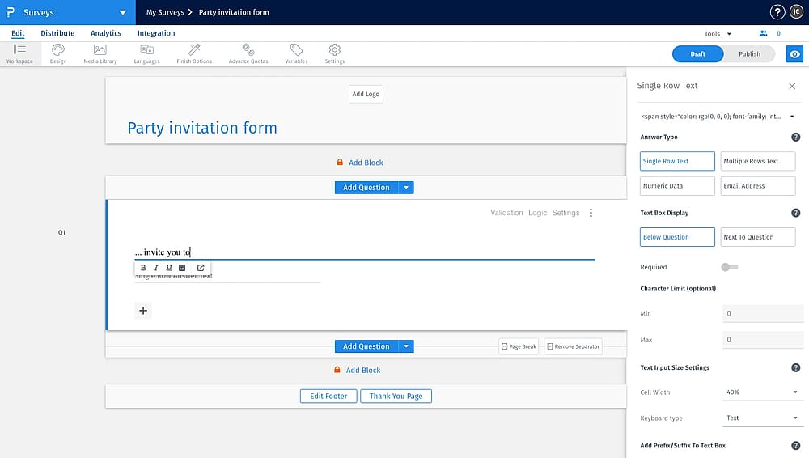Click upper Add Block link

366,163
